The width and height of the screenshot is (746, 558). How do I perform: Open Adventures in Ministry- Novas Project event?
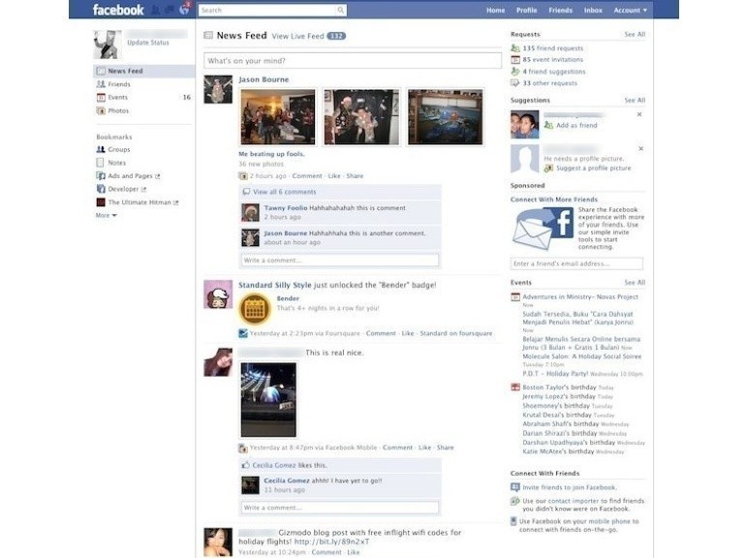click(x=580, y=296)
